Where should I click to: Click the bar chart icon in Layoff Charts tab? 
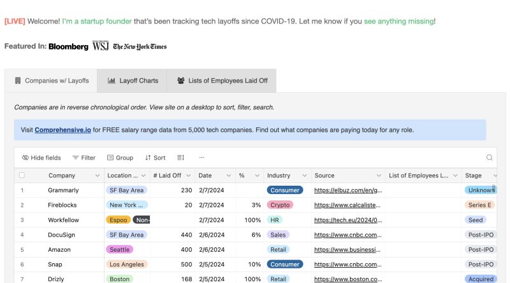pyautogui.click(x=112, y=81)
